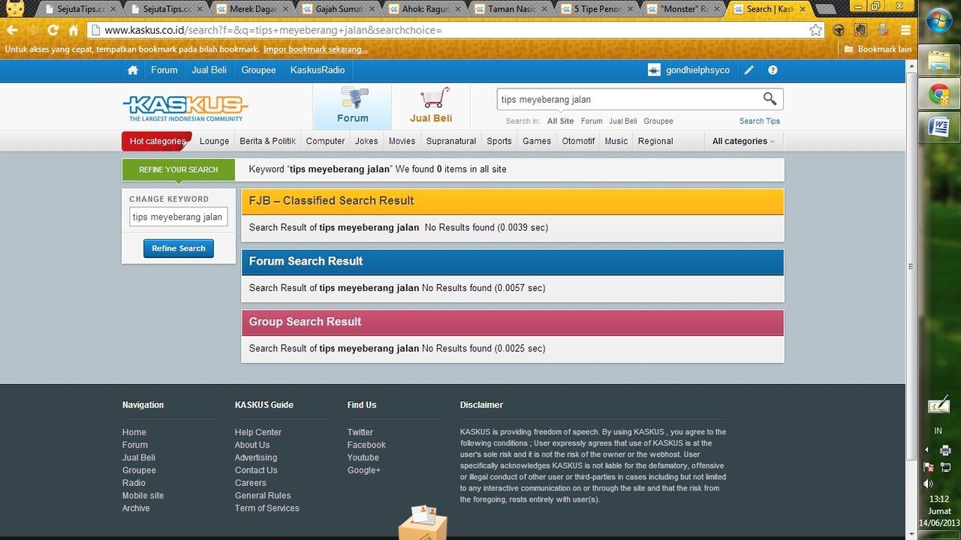Bookmark this page with the star icon
961x540 pixels.
815,30
